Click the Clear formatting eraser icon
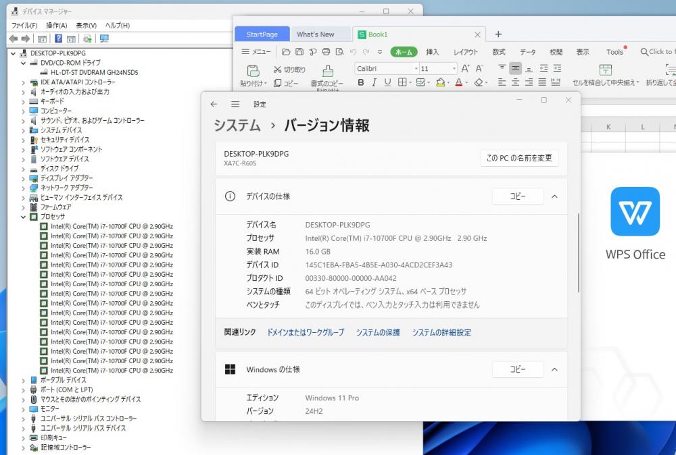This screenshot has height=455, width=676. pyautogui.click(x=479, y=82)
